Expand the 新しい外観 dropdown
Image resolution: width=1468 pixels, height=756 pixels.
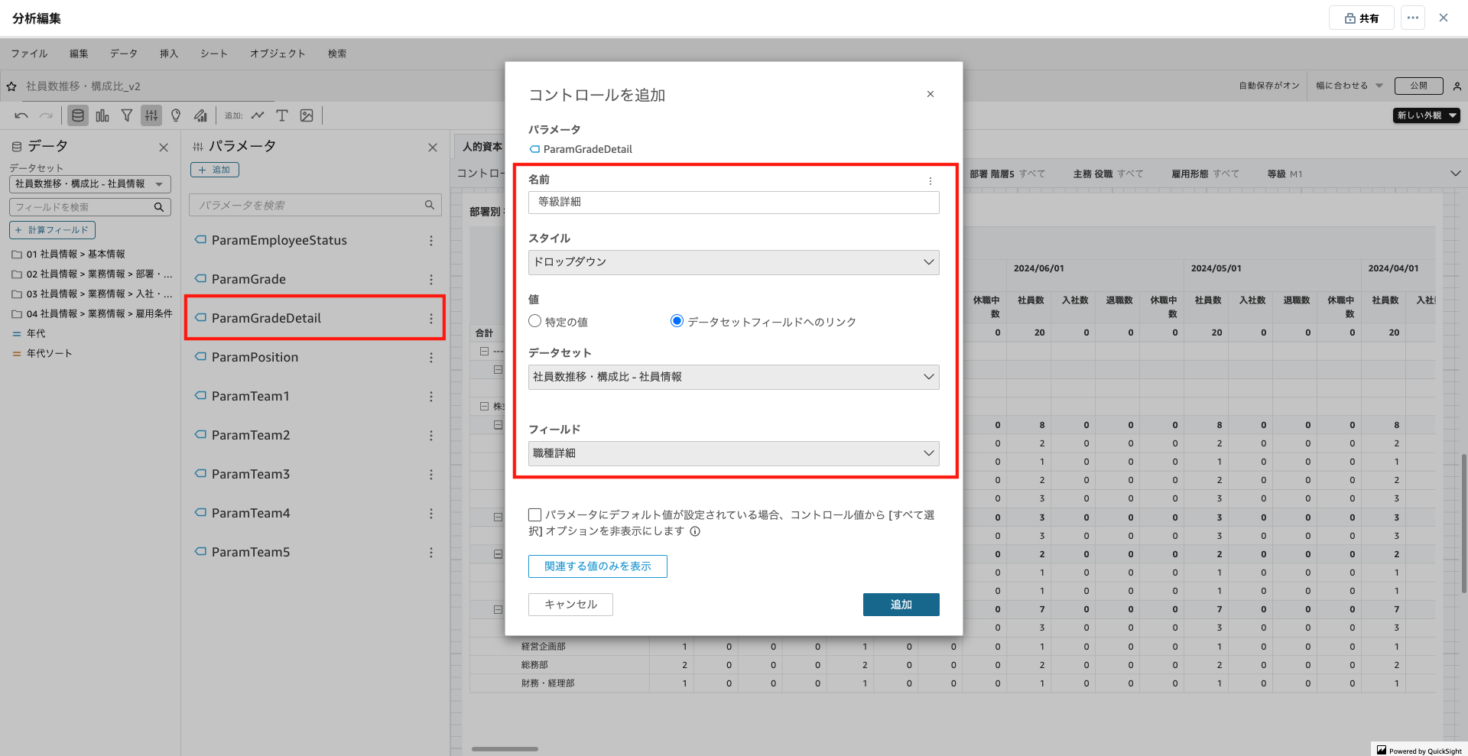tap(1426, 115)
